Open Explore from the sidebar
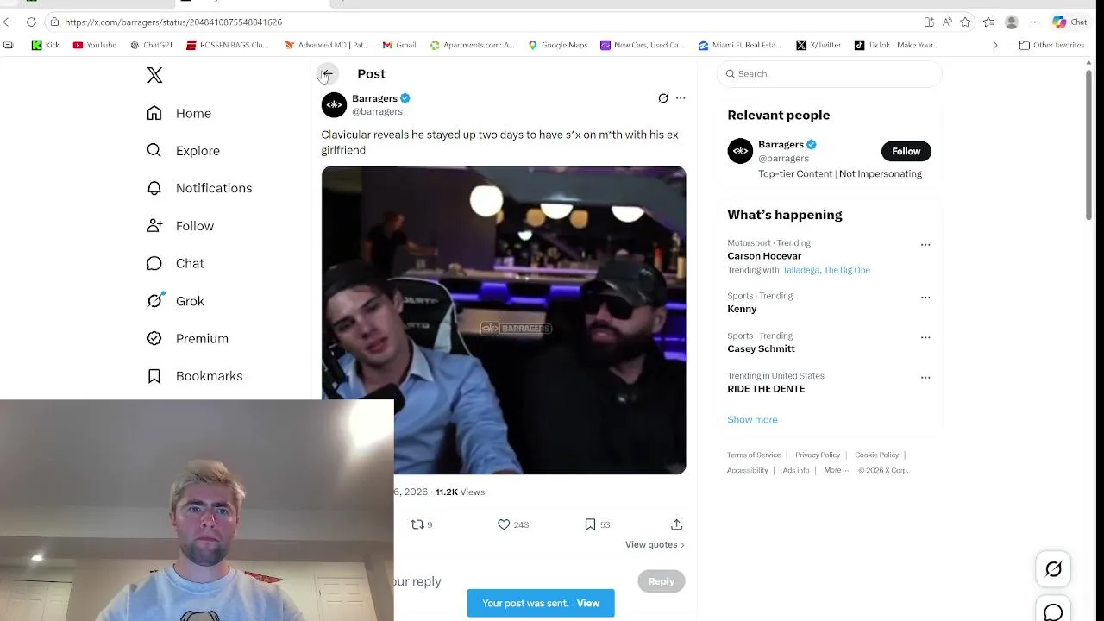The height and width of the screenshot is (621, 1104). [198, 151]
